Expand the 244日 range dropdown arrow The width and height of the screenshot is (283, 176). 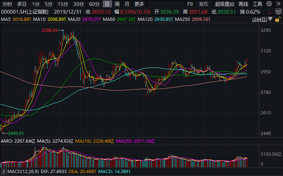(x=270, y=19)
